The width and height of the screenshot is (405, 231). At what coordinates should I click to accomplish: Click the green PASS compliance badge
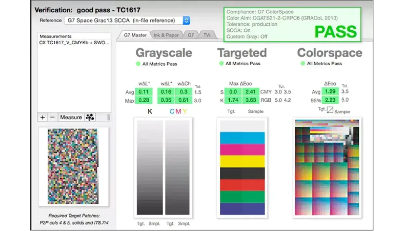click(x=335, y=32)
